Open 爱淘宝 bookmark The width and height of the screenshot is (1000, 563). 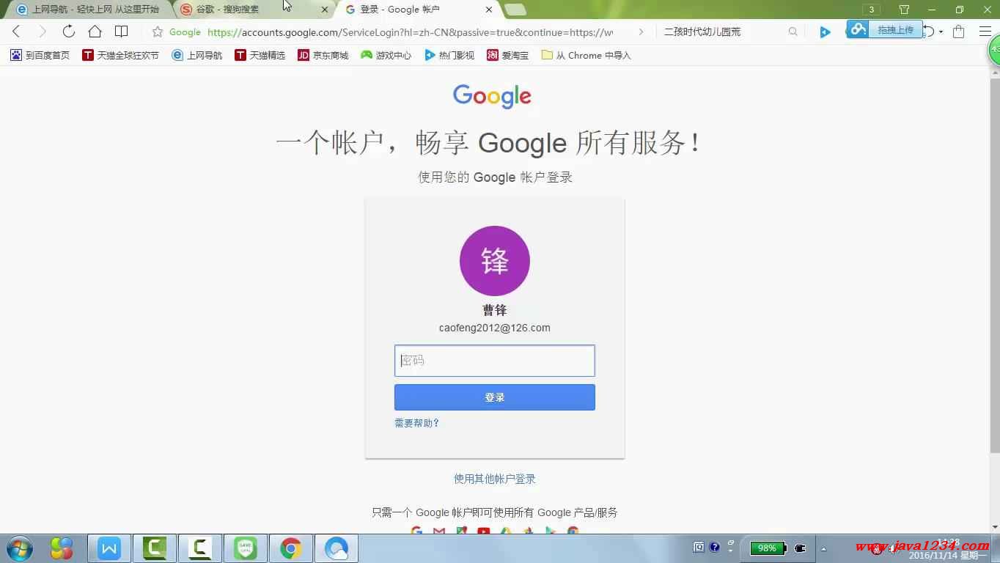(507, 55)
